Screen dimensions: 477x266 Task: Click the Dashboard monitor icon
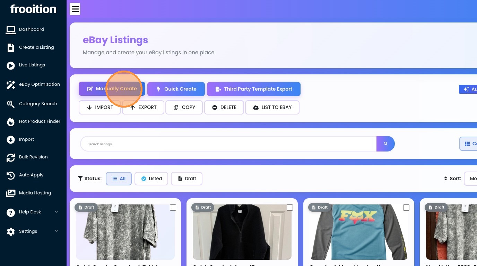(x=11, y=30)
